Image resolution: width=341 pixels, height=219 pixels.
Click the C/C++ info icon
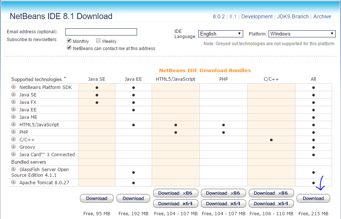tap(13, 139)
